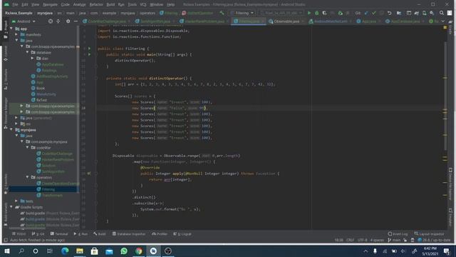The image size is (456, 257).
Task: Collapse the app module tree node
Action: [11, 29]
